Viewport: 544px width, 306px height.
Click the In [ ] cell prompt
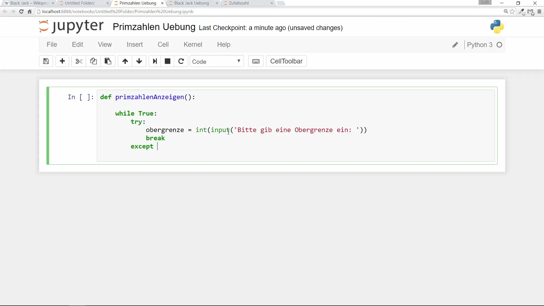tap(80, 97)
